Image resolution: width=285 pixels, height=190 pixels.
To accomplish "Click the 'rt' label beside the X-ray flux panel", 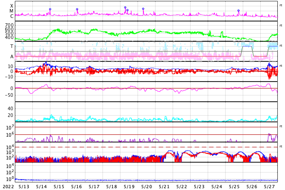I will coord(281,5).
